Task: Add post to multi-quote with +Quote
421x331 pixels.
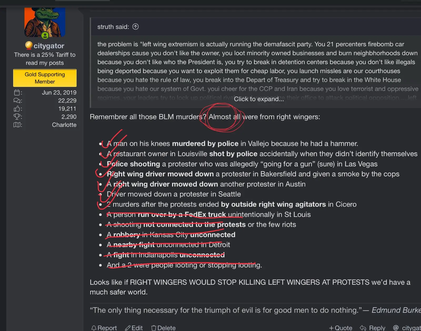Action: click(340, 328)
